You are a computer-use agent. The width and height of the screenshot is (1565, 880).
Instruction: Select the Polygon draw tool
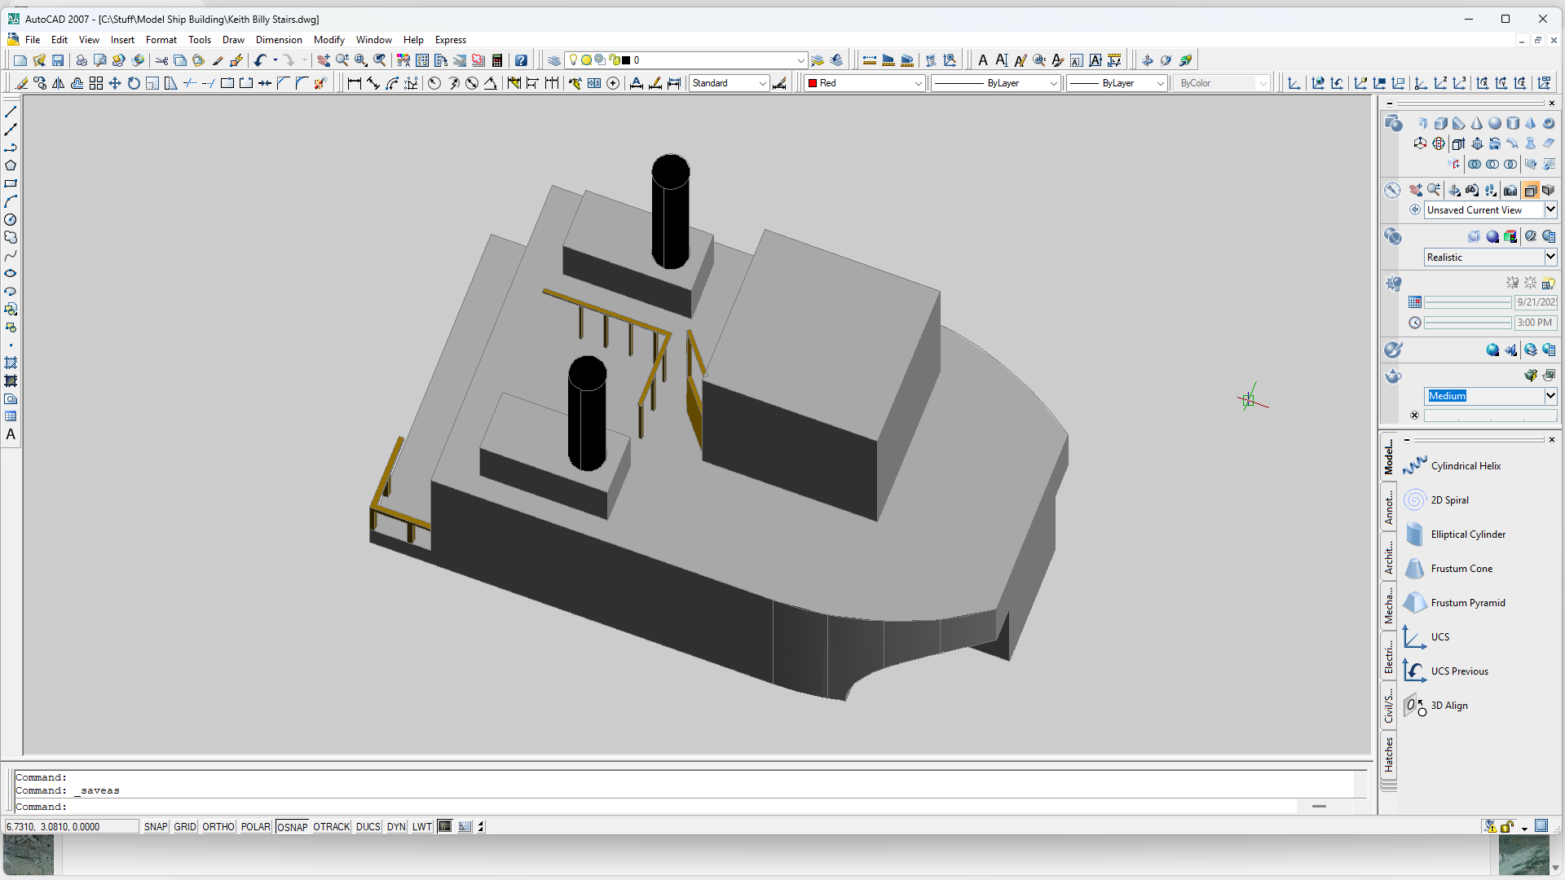tap(11, 165)
